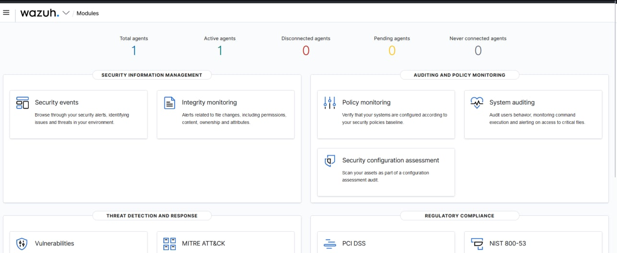Open the Security events title
The height and width of the screenshot is (253, 617).
[56, 103]
